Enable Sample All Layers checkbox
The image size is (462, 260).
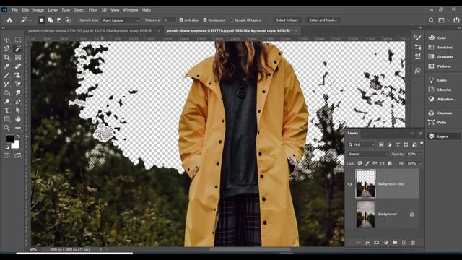pos(231,20)
